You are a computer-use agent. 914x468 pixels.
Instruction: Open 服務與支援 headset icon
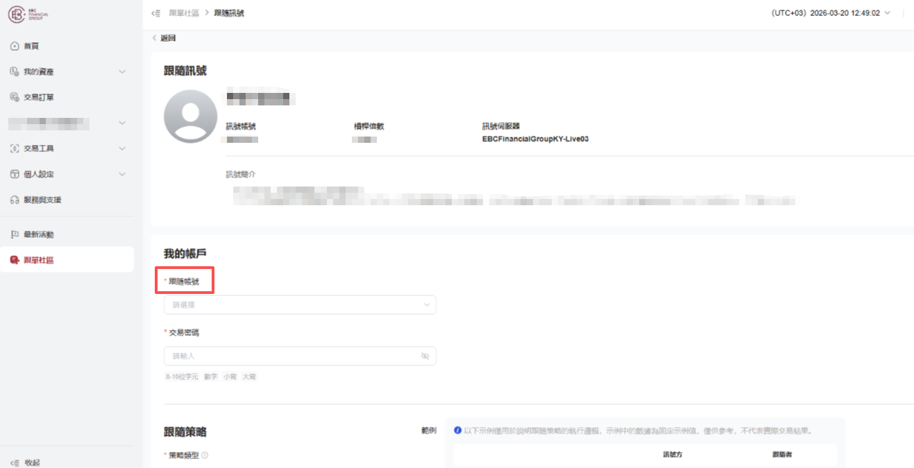click(15, 200)
